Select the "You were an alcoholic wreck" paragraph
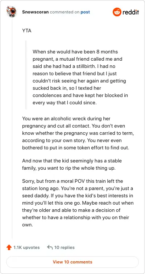Viewport: 145px width, 274px height. click(x=79, y=133)
